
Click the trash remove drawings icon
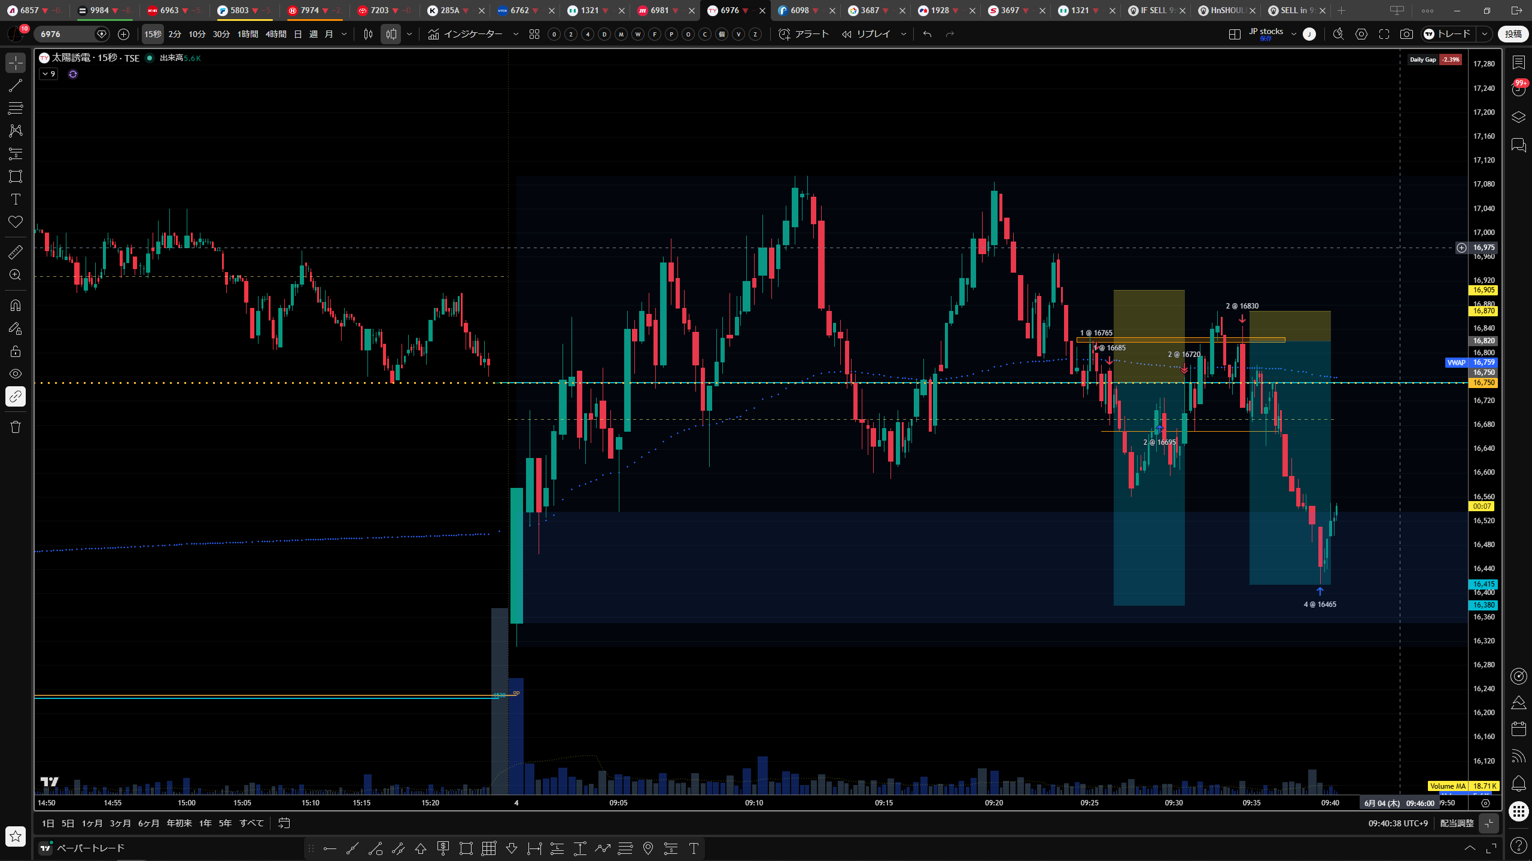16,427
